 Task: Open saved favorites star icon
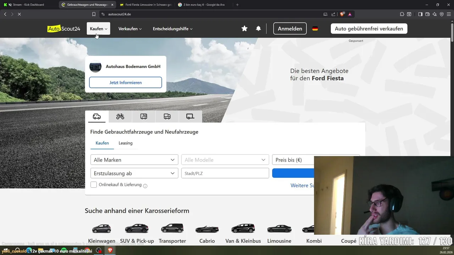[244, 29]
